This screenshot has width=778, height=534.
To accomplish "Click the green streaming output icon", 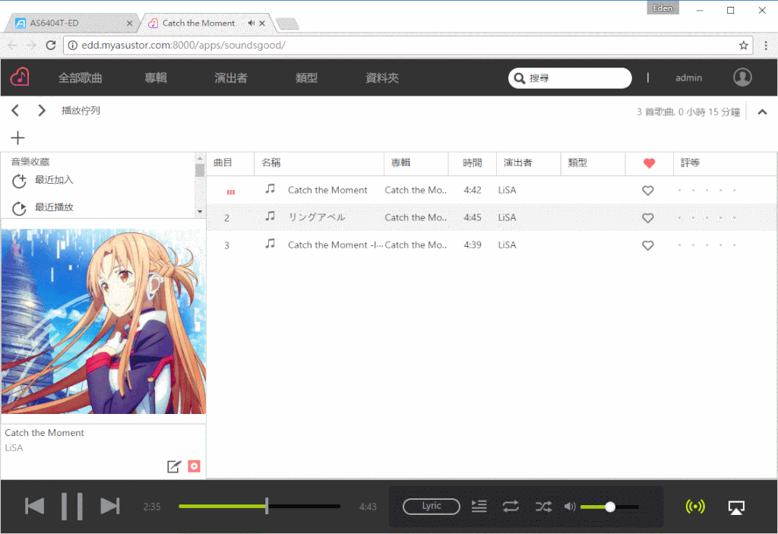I will [695, 506].
